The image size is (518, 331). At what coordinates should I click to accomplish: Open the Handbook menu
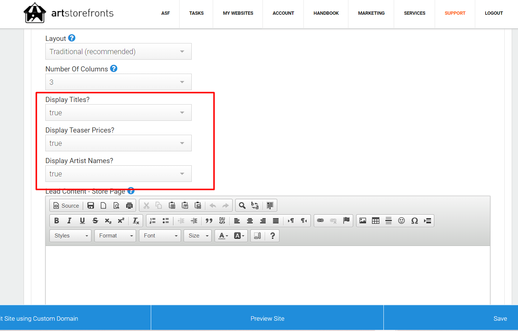[x=326, y=13]
